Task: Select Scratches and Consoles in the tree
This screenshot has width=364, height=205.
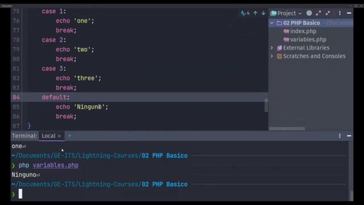Action: pyautogui.click(x=314, y=56)
